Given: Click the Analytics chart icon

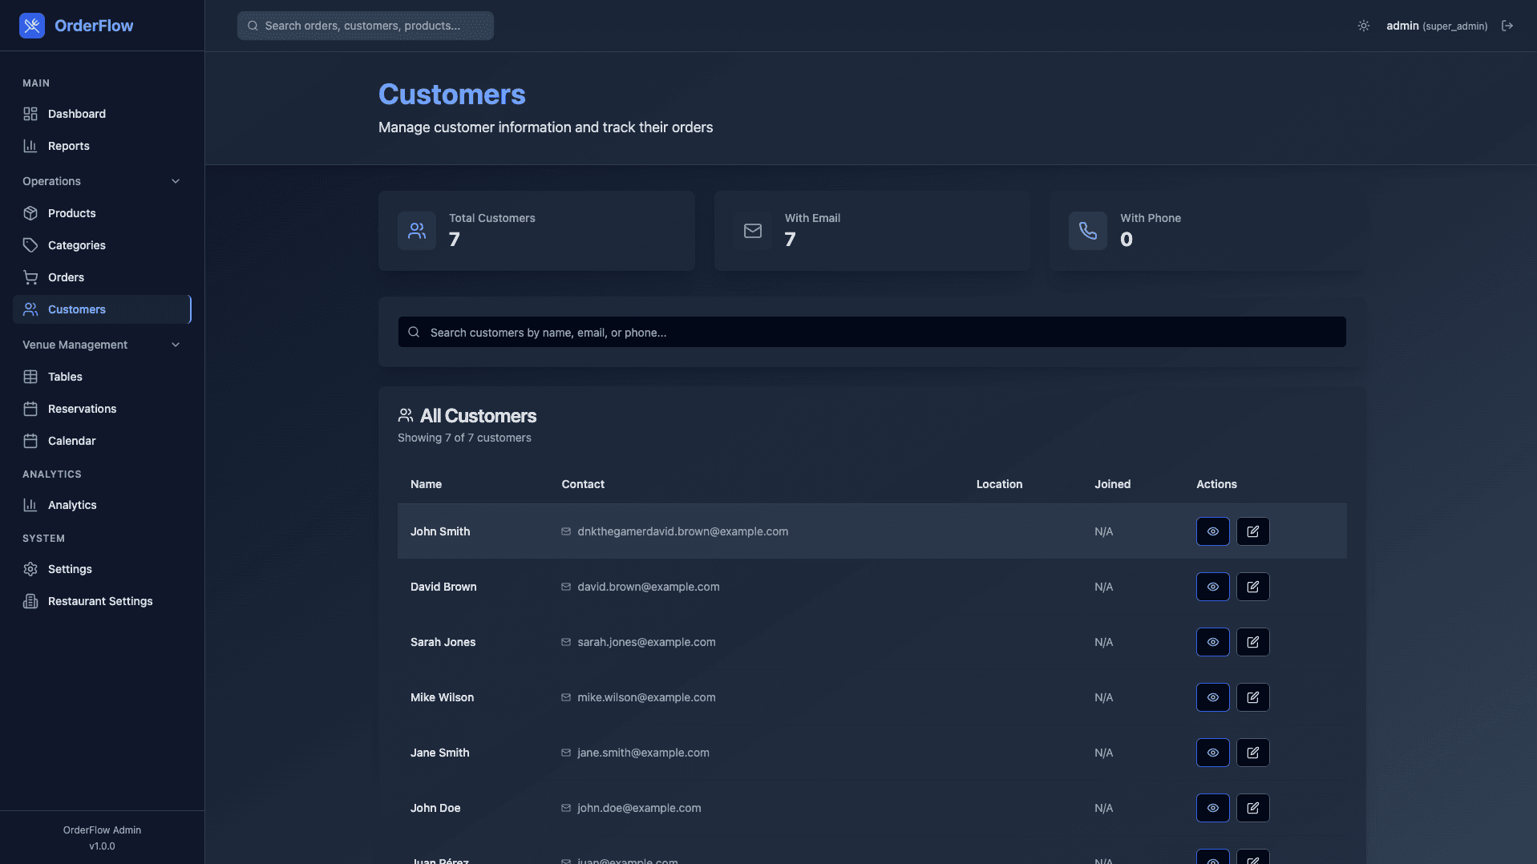Looking at the screenshot, I should click(30, 505).
